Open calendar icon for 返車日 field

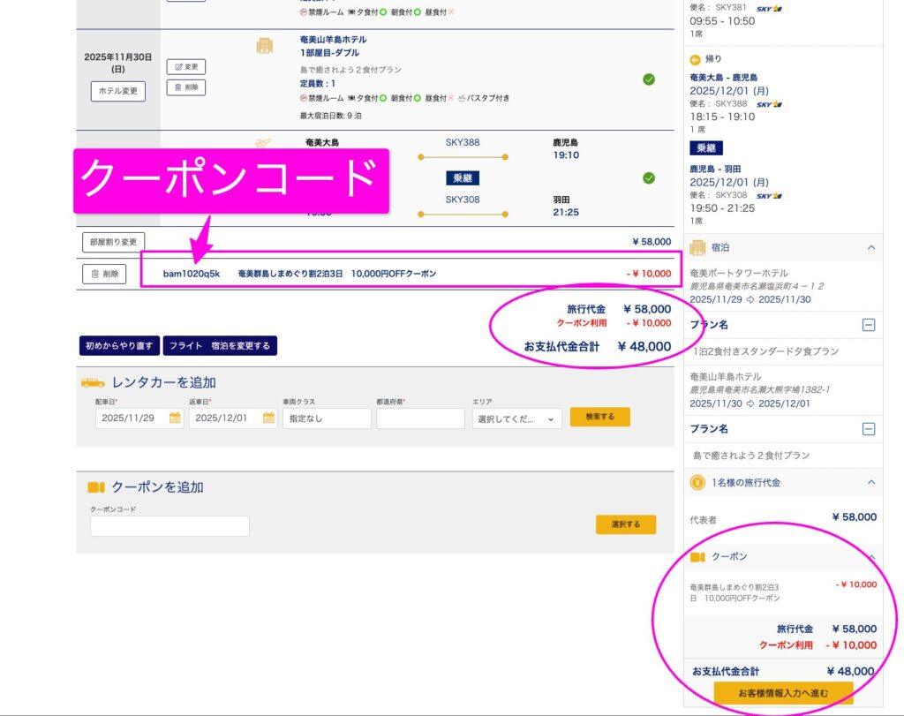(x=268, y=418)
